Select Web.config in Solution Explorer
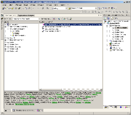Viewport: 131px width, 115px height. tap(116, 48)
